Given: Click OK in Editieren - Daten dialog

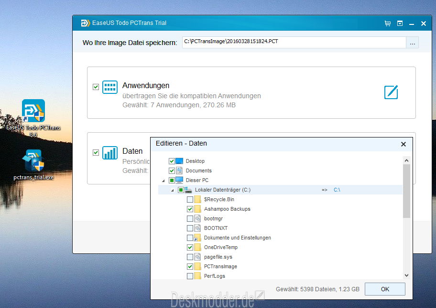Looking at the screenshot, I should click(385, 289).
